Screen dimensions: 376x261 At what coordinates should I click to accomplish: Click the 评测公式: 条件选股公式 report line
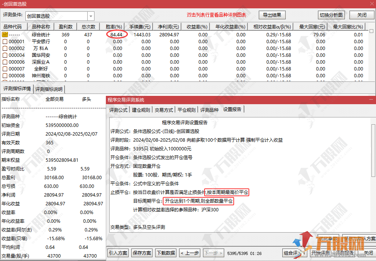point(155,131)
